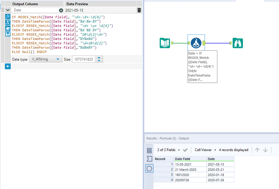This screenshot has height=189, width=279.
Task: Select cell 18012020 in Date Field
Action: click(x=190, y=175)
